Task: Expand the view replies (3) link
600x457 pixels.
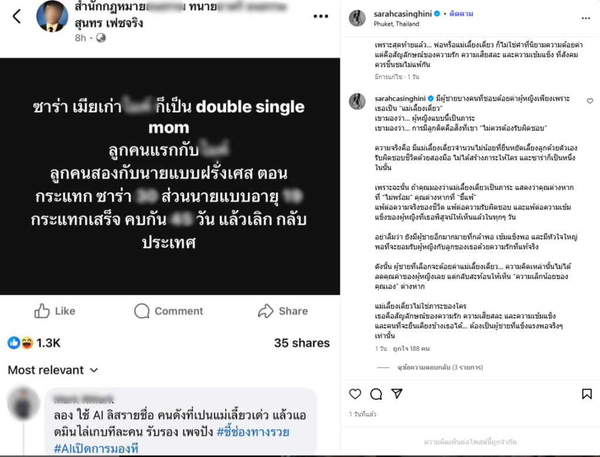Action: 440,367
